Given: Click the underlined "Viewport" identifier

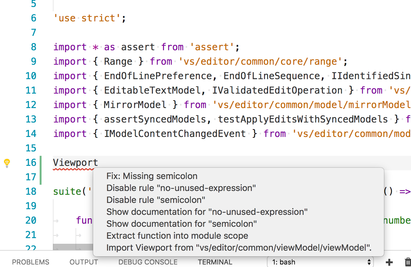Looking at the screenshot, I should pos(75,162).
